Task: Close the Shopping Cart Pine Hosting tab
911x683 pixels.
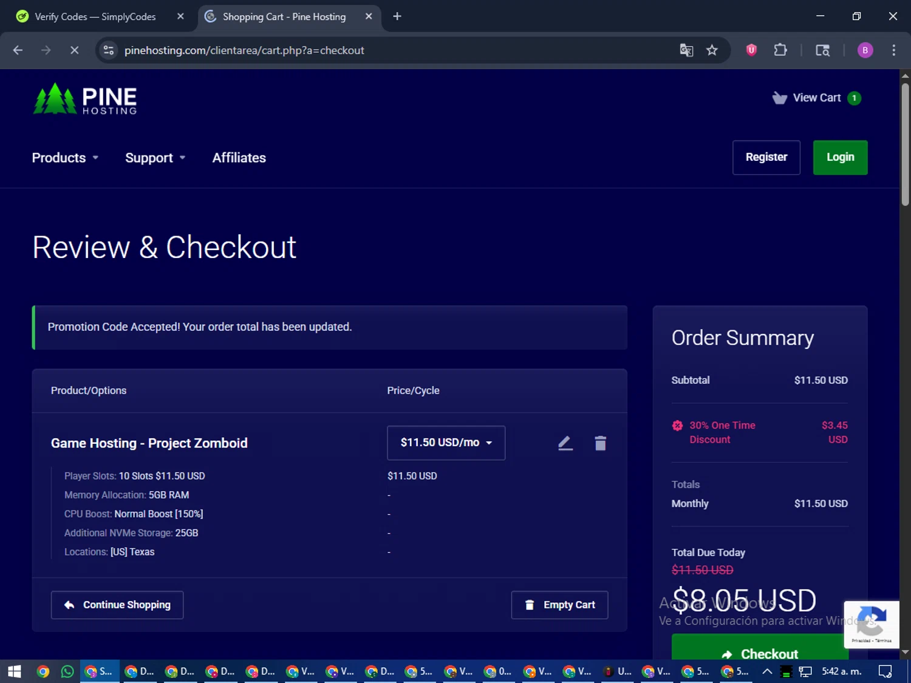Action: pyautogui.click(x=369, y=16)
